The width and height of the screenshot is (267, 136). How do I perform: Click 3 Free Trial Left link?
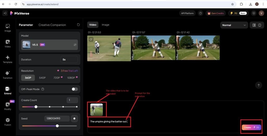pyautogui.click(x=68, y=71)
